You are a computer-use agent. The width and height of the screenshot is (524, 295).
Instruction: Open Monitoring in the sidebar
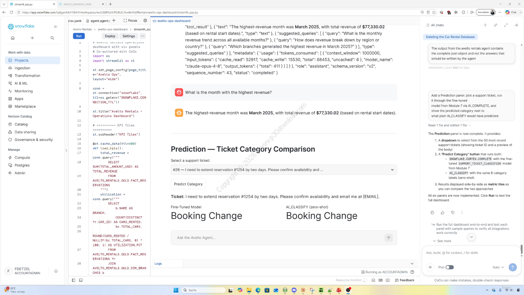[x=32, y=91]
